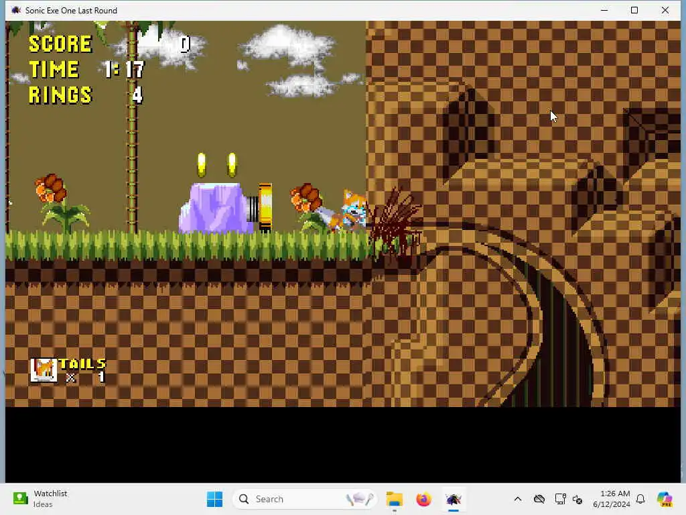The height and width of the screenshot is (515, 686).
Task: Click the muted volume tray icon
Action: pyautogui.click(x=577, y=500)
